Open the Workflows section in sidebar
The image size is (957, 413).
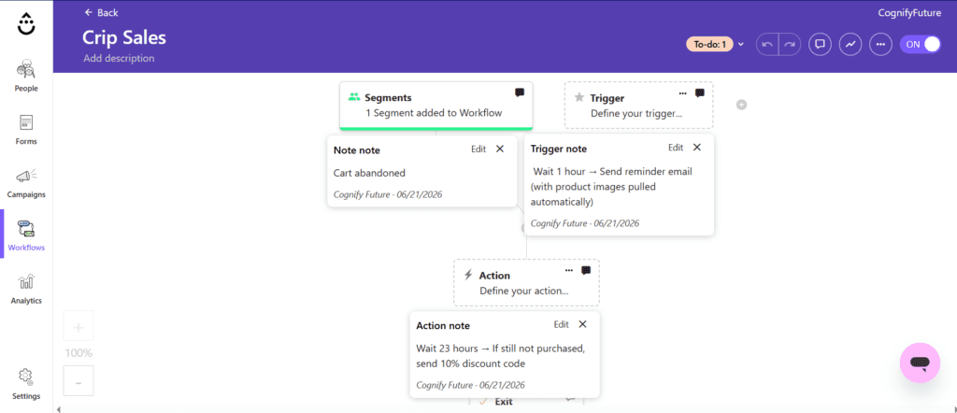(x=26, y=235)
